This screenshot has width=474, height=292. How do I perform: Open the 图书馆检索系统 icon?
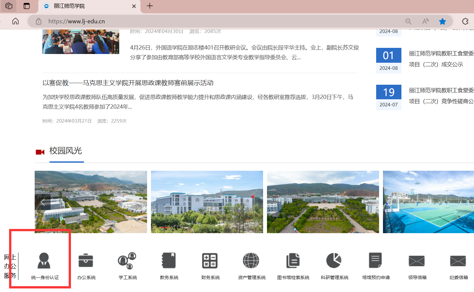coord(293,261)
